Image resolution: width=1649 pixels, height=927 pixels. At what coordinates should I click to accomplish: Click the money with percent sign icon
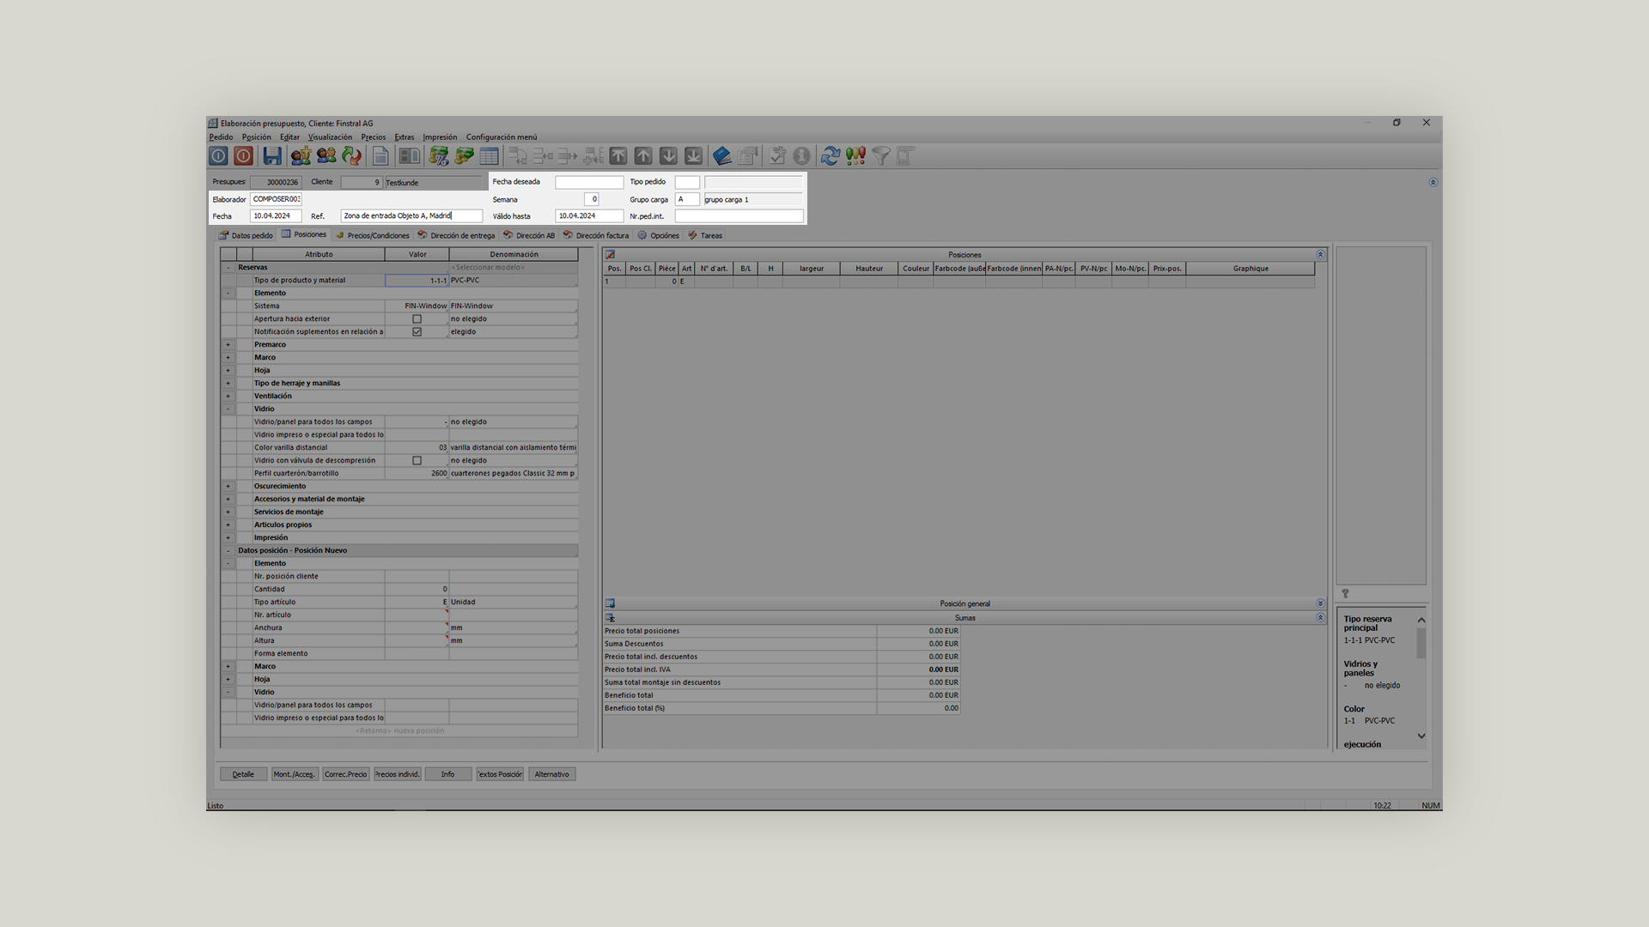[x=439, y=155]
